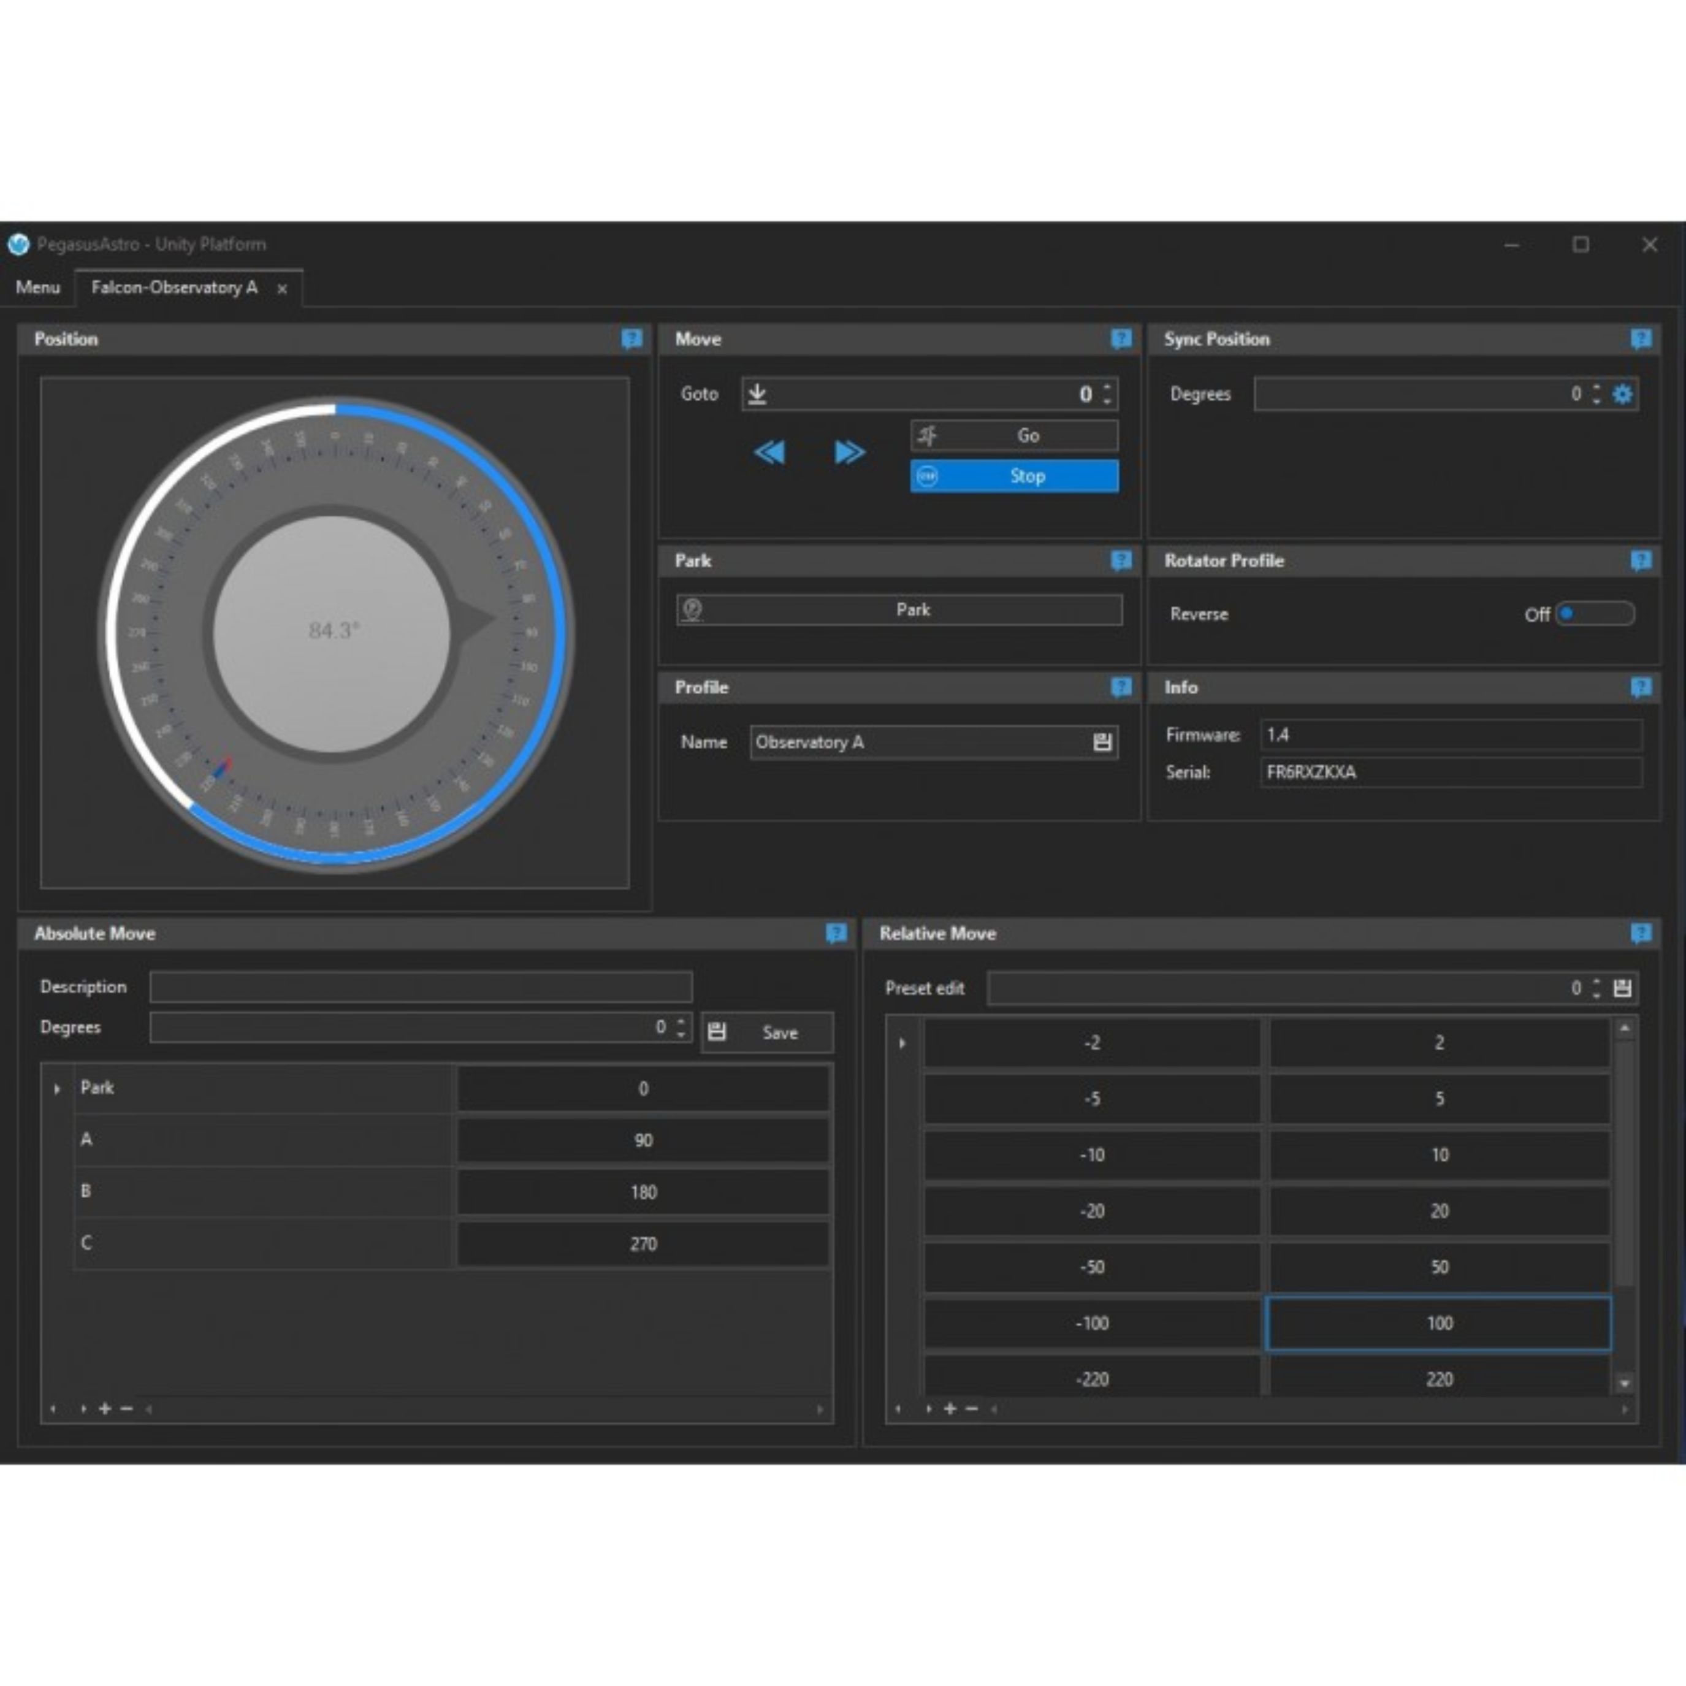Add a row in the Relative Move list

click(x=950, y=1408)
